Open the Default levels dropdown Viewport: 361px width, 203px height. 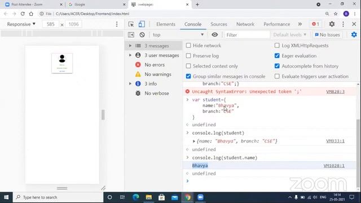(289, 35)
